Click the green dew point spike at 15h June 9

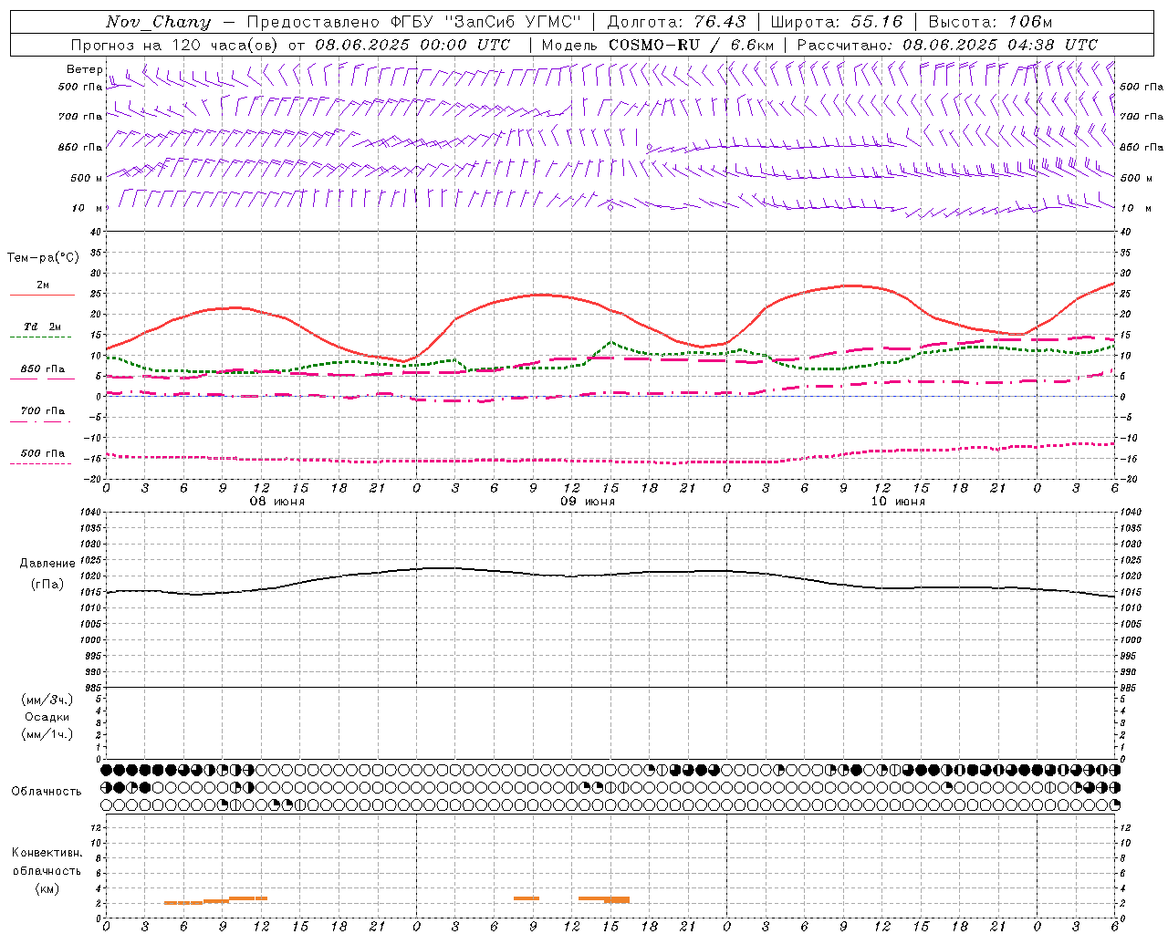(x=611, y=343)
